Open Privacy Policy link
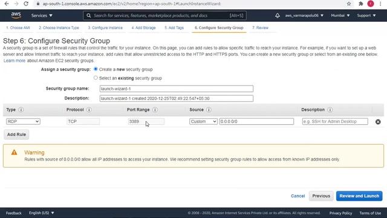Screen dimensions: 387x218 tap(340, 213)
